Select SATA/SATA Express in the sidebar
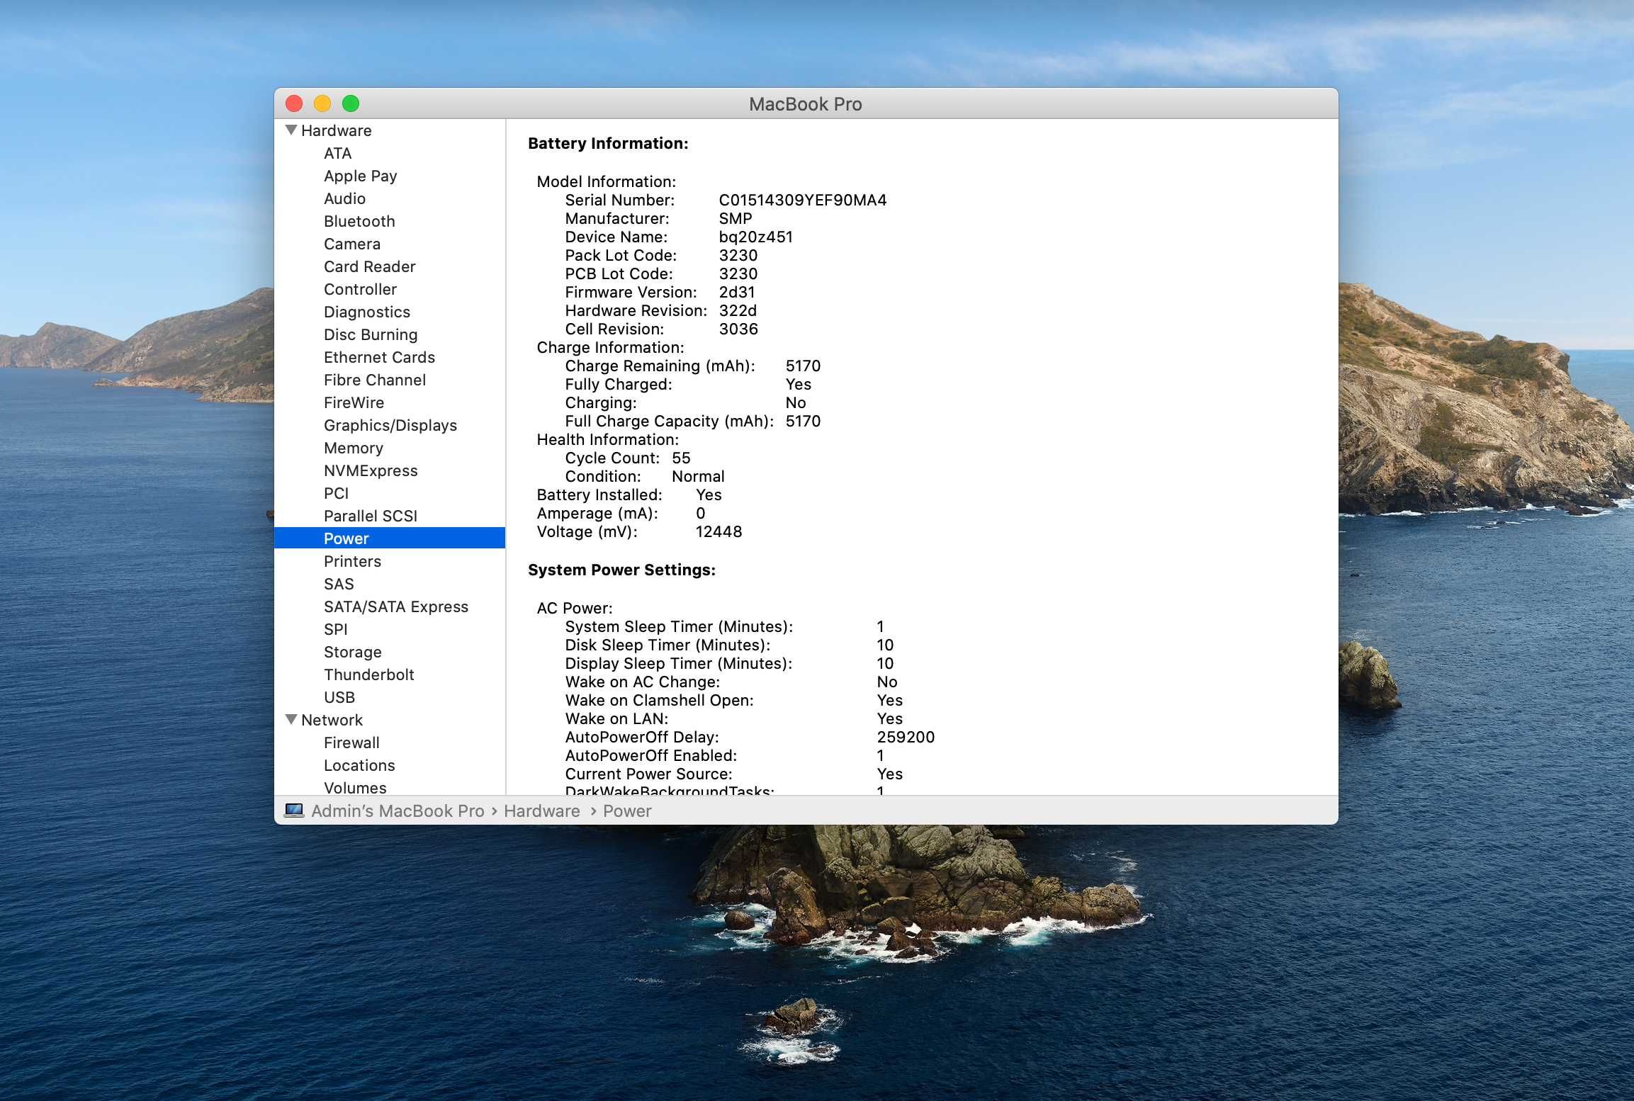 coord(396,606)
